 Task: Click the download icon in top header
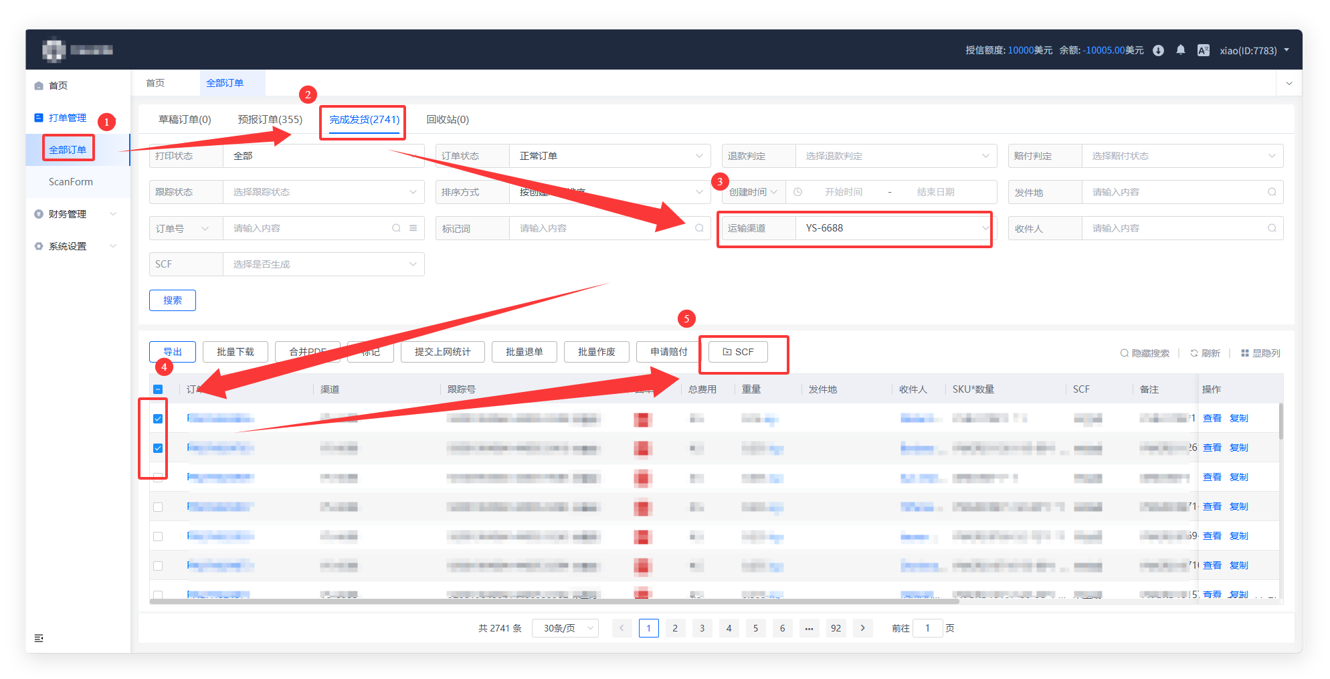click(1158, 51)
